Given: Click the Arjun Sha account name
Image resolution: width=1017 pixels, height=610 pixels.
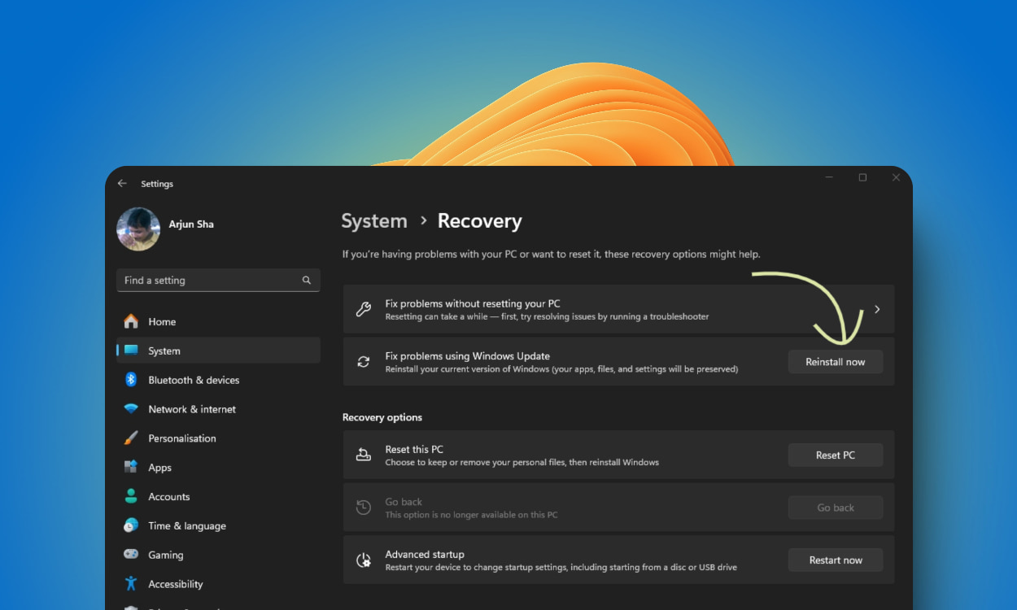Looking at the screenshot, I should 191,224.
